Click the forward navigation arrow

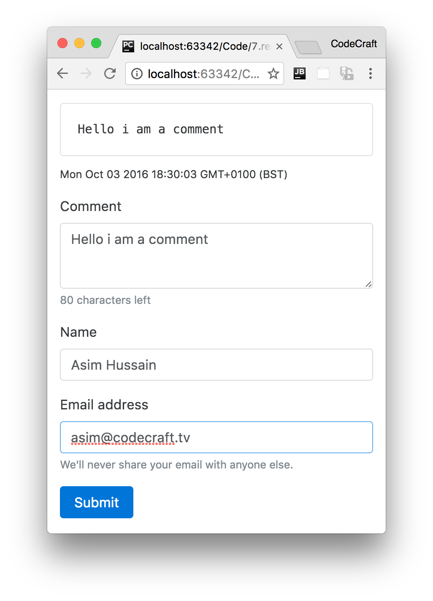86,73
